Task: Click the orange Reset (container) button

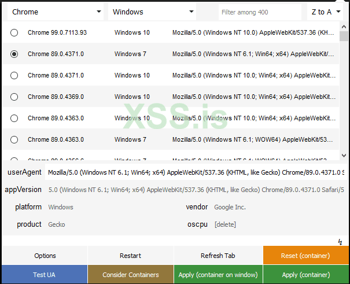Action: pyautogui.click(x=305, y=256)
